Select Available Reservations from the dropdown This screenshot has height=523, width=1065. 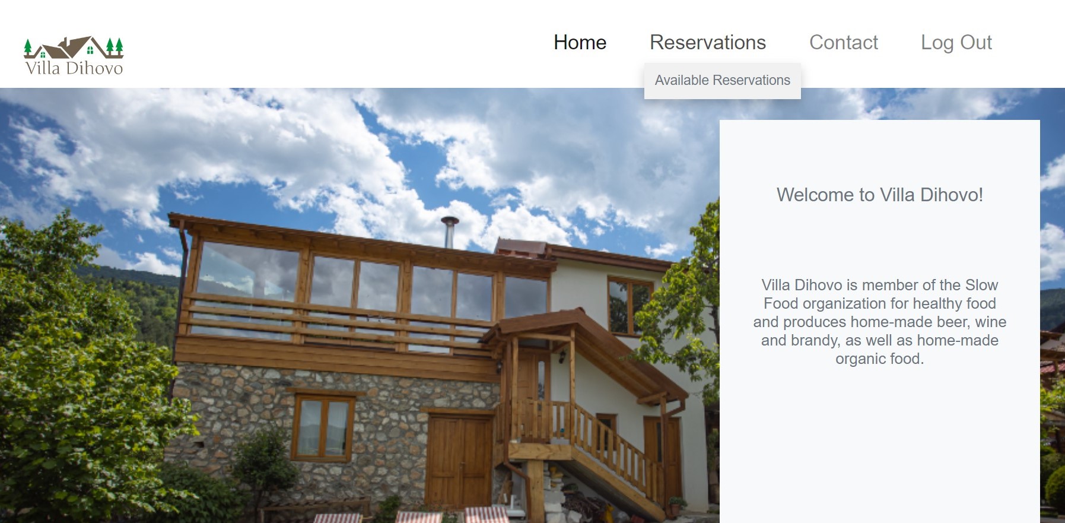coord(722,80)
